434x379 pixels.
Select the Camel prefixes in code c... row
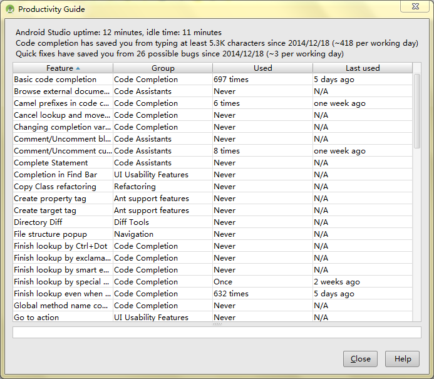tap(212, 103)
